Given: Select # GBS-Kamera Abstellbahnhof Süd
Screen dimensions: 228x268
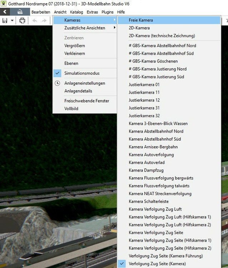Looking at the screenshot, I should coord(169,53).
